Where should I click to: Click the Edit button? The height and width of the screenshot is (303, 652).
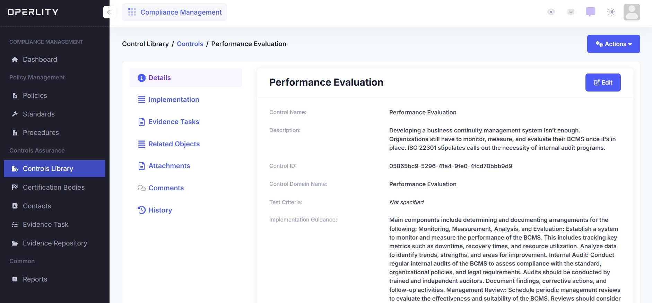[x=603, y=83]
